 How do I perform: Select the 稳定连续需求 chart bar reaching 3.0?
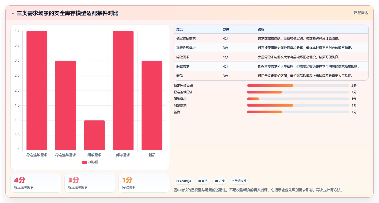tap(66, 106)
